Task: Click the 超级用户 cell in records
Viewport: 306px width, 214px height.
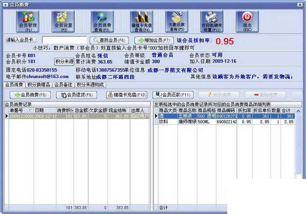Action: tap(140, 116)
